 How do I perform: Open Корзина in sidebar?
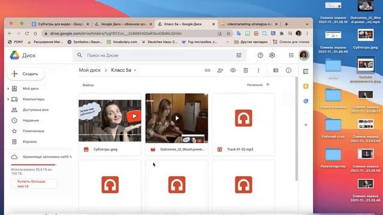(x=29, y=142)
